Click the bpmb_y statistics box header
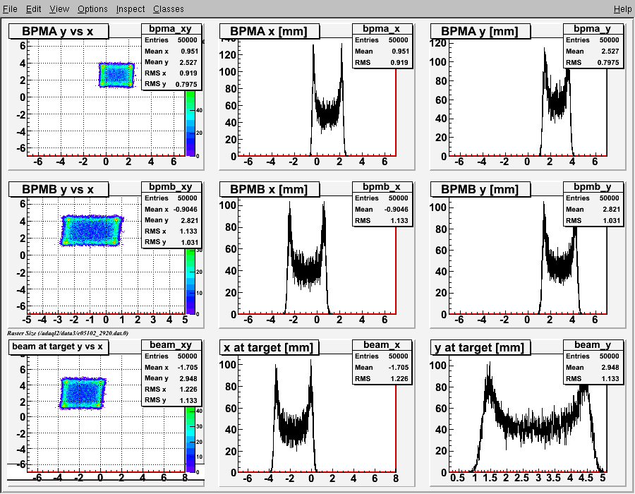 click(x=593, y=187)
